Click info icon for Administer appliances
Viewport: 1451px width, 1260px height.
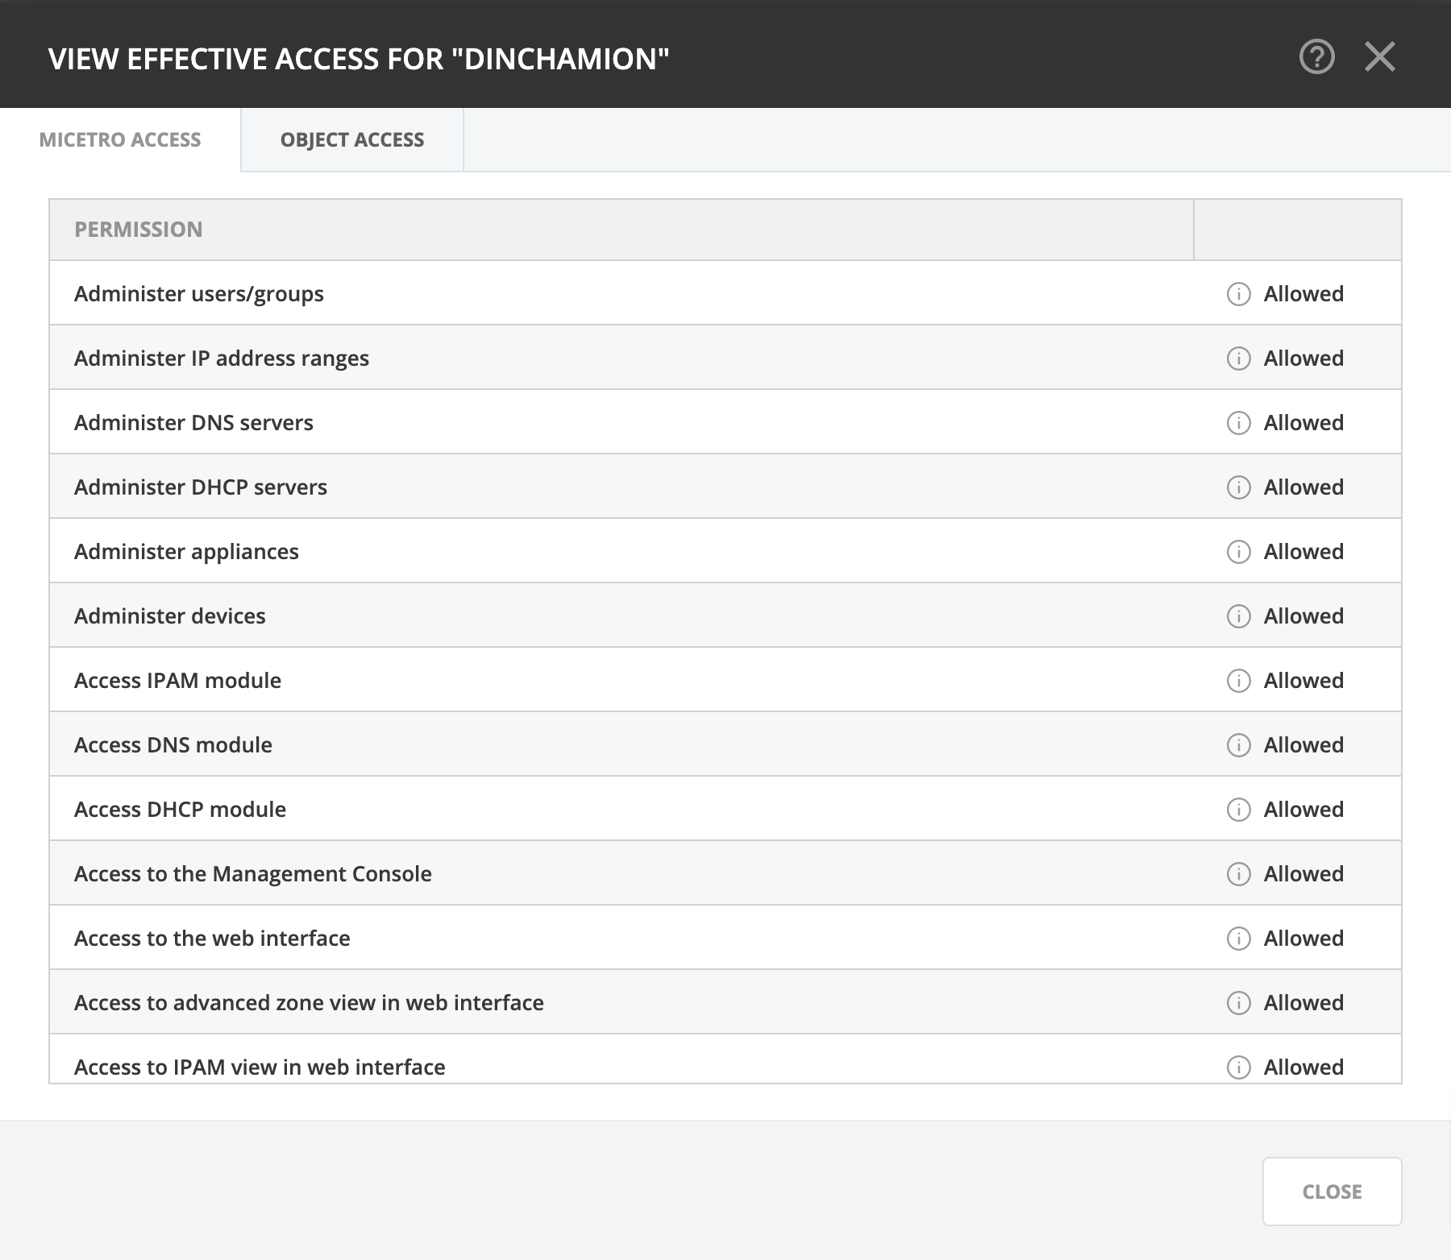[1238, 552]
